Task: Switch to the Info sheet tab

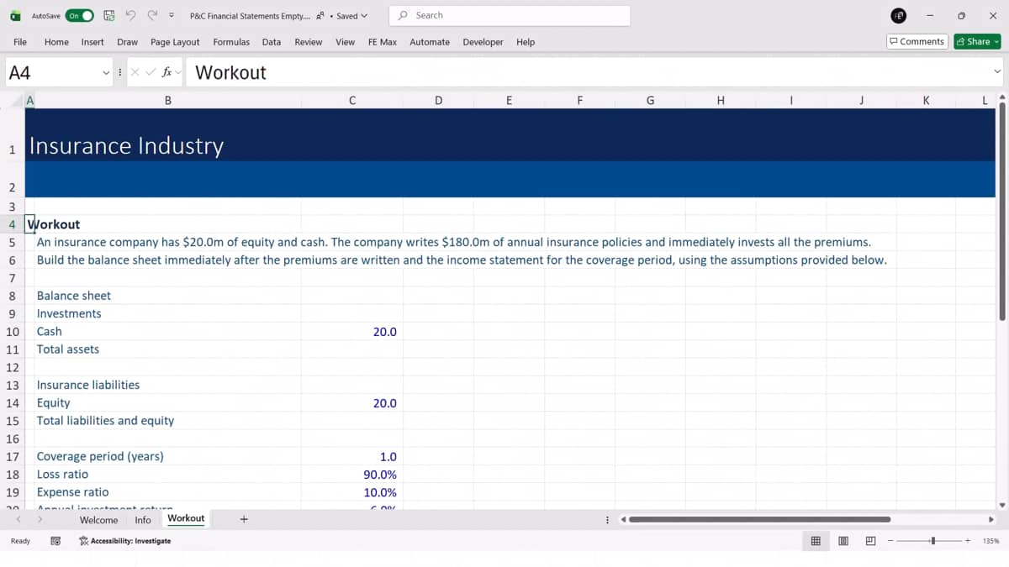Action: coord(143,520)
